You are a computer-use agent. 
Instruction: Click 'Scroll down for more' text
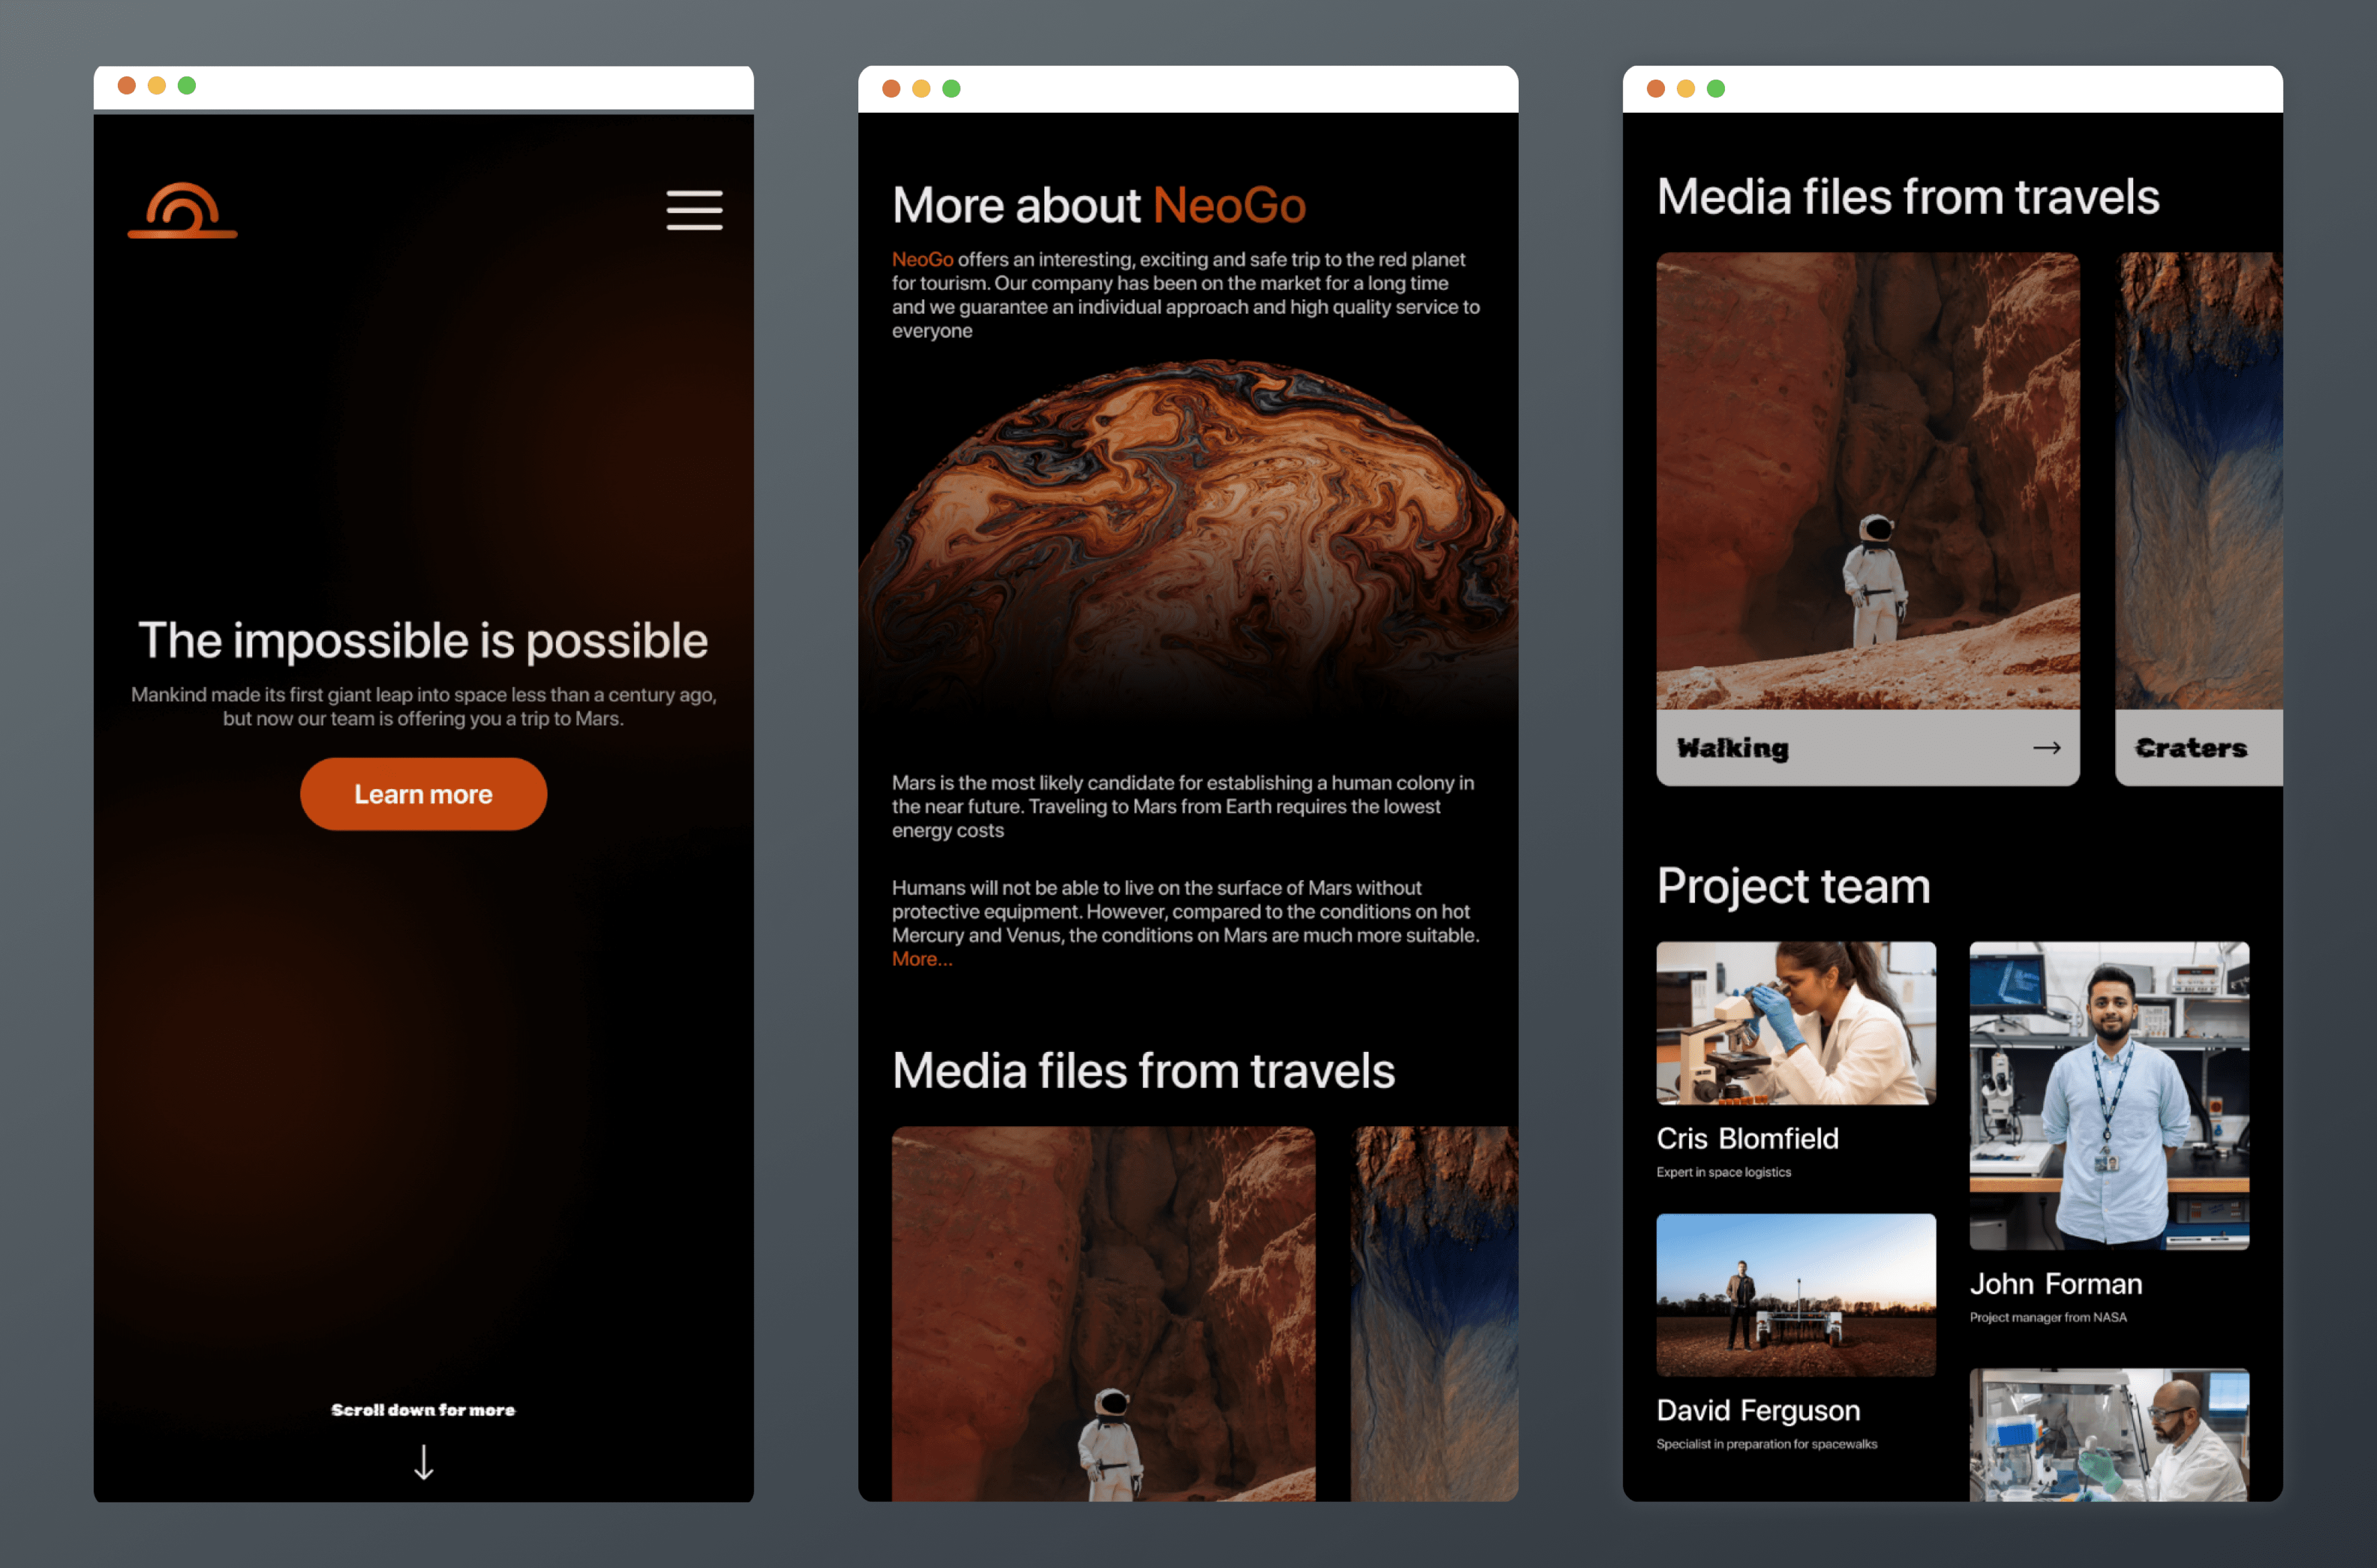point(423,1410)
